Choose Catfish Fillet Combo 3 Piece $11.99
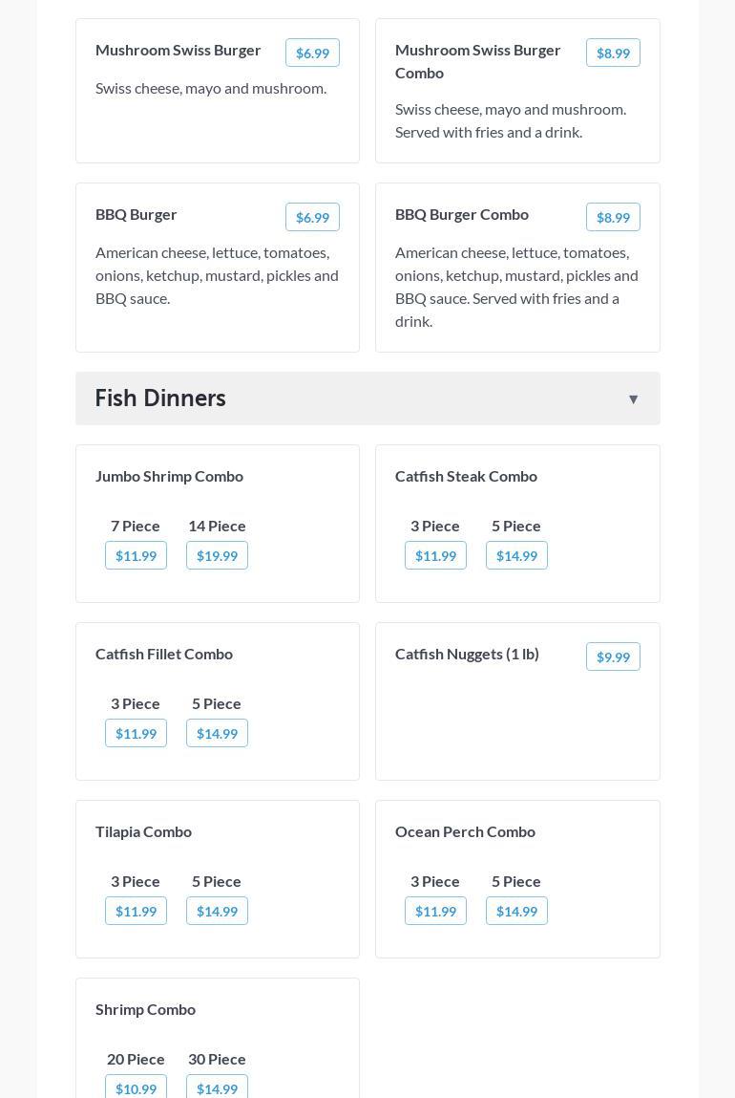This screenshot has width=735, height=1098. coord(136,734)
